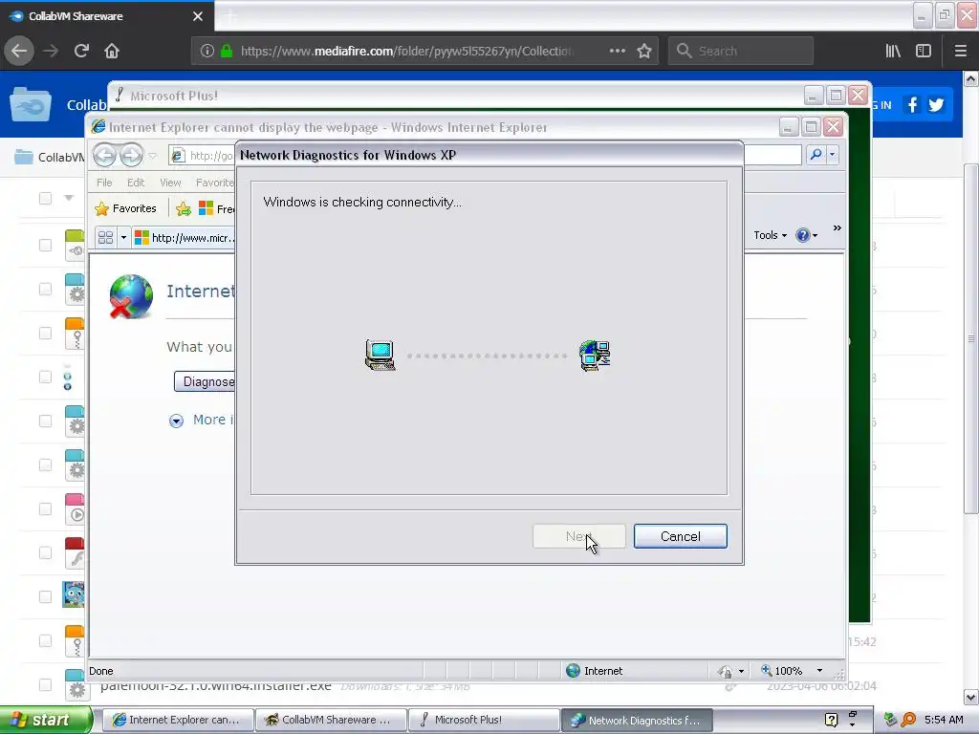Screen dimensions: 979x734
Task: Open IE Help icon dropdown
Action: [807, 235]
